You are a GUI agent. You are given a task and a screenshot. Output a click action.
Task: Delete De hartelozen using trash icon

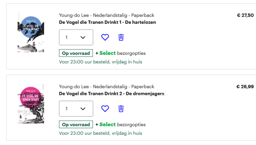121,37
